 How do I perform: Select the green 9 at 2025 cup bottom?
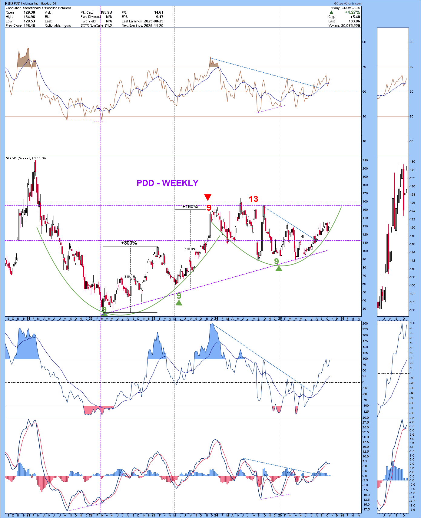pyautogui.click(x=276, y=261)
